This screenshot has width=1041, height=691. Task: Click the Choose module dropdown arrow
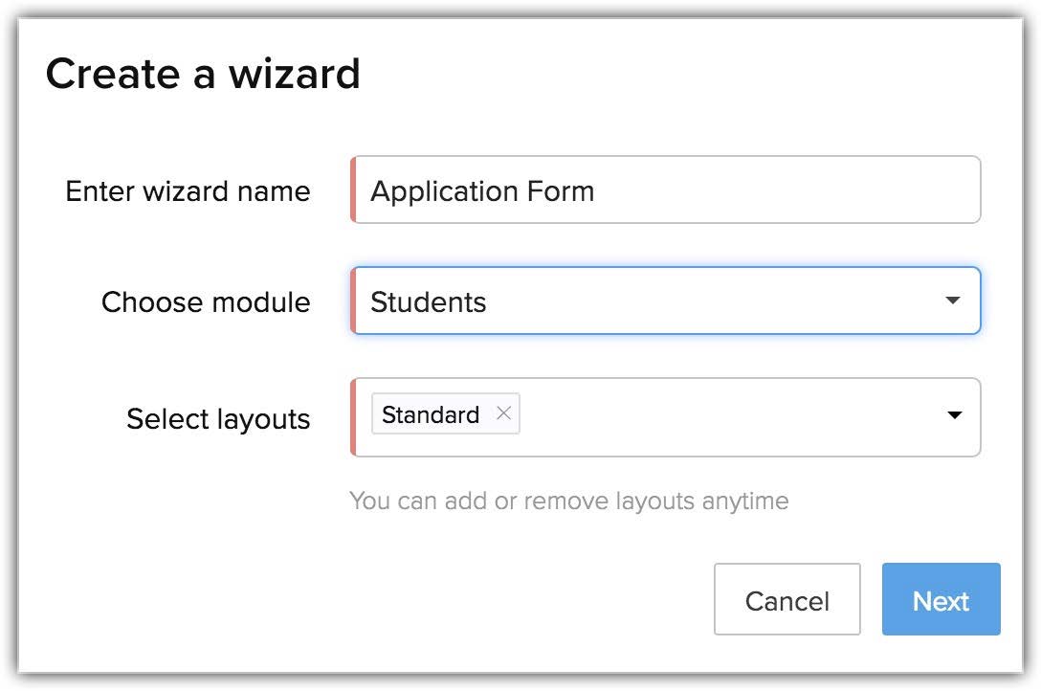click(952, 301)
